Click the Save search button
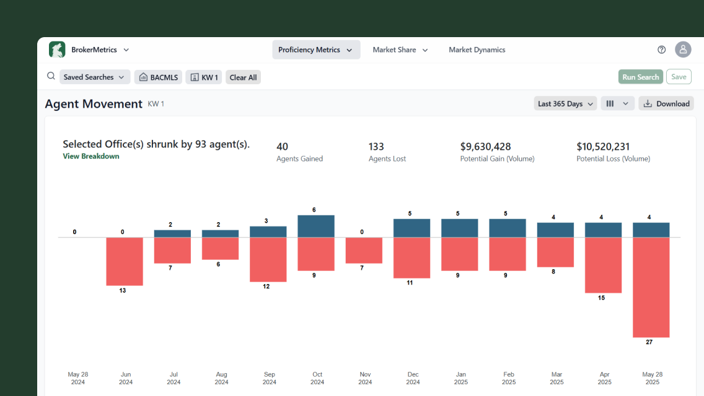The image size is (704, 396). pos(679,77)
